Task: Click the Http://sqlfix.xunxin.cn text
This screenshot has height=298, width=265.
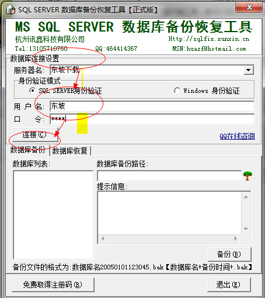Action: [x=209, y=39]
